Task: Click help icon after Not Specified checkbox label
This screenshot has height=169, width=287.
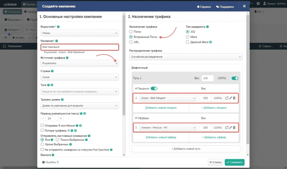Action: point(111,150)
